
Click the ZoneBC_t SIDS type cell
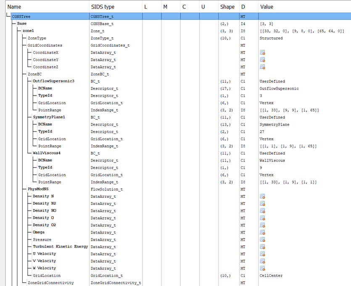[100, 74]
